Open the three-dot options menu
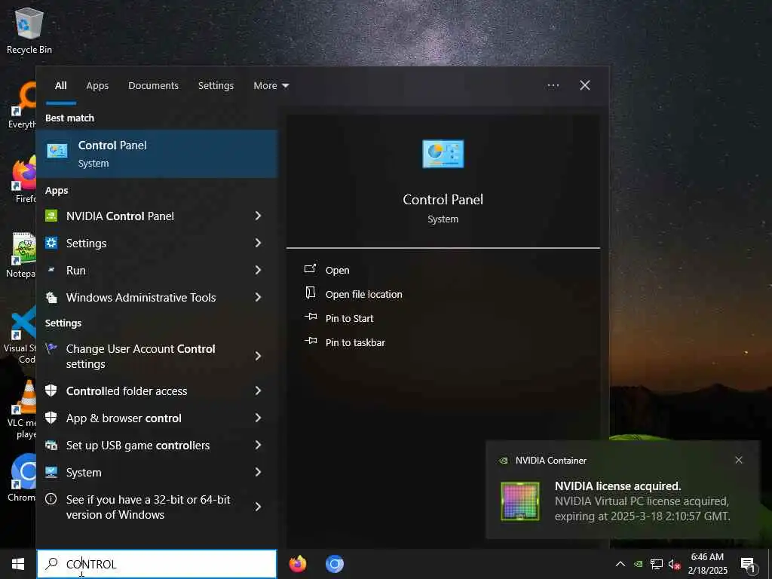The height and width of the screenshot is (579, 772). 553,86
